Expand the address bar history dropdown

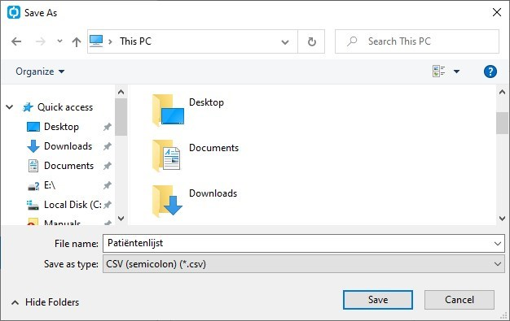285,42
